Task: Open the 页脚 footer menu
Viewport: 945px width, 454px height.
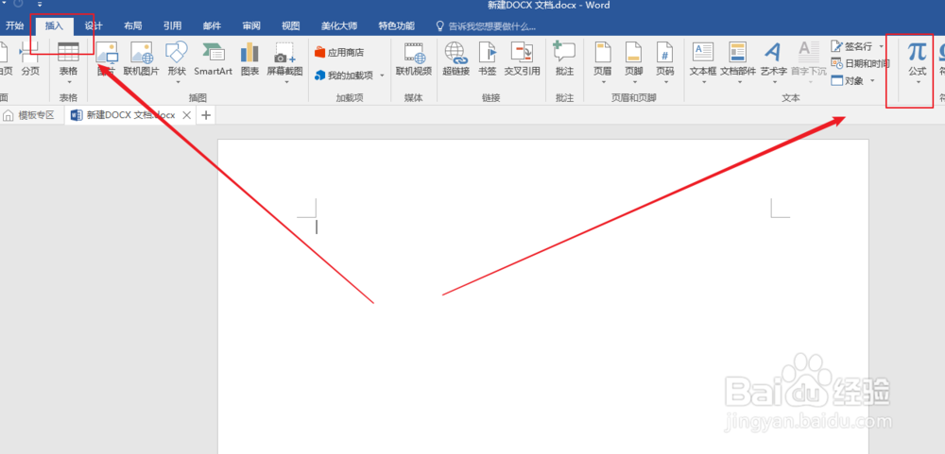Action: point(633,62)
